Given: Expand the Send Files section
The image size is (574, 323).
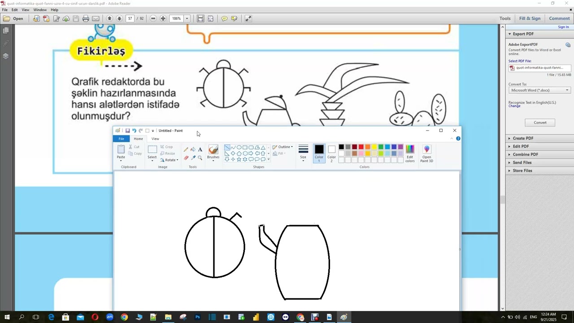Looking at the screenshot, I should [x=522, y=162].
